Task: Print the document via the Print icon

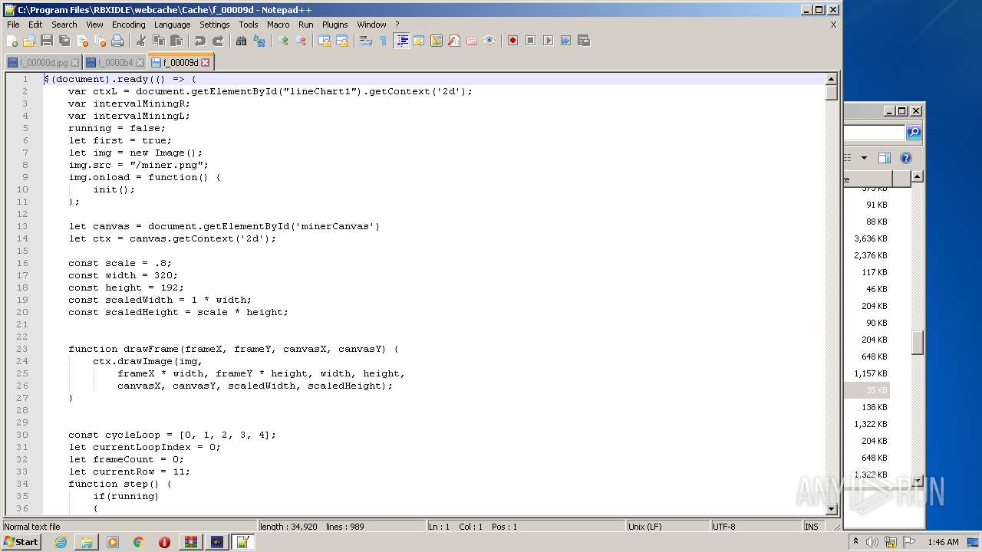Action: point(117,41)
